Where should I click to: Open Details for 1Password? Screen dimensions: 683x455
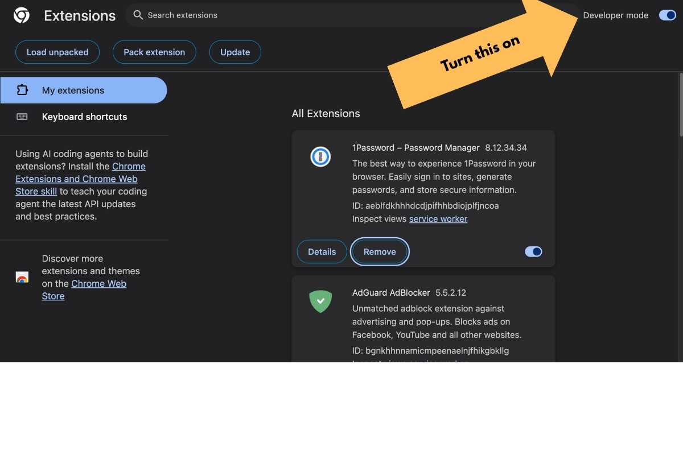[322, 251]
